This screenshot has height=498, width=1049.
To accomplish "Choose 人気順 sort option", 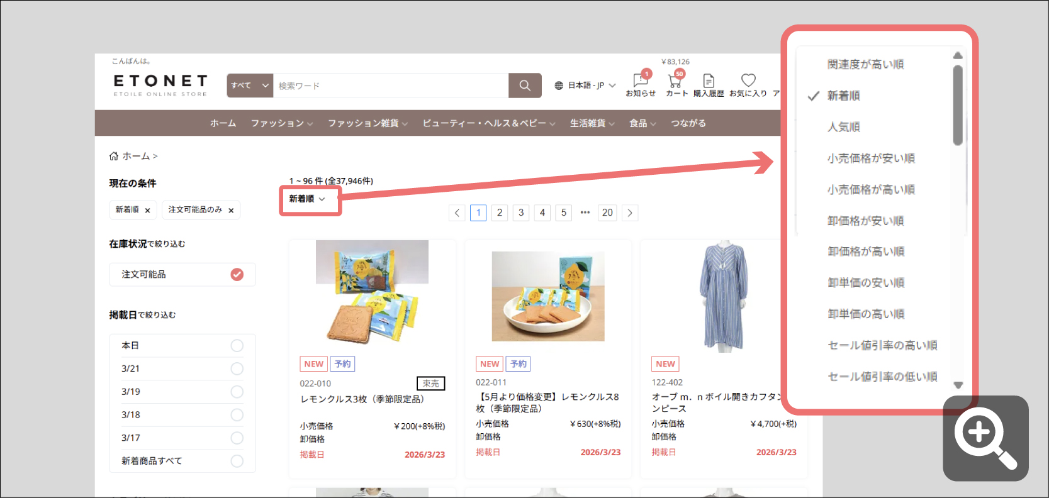I will (x=843, y=127).
